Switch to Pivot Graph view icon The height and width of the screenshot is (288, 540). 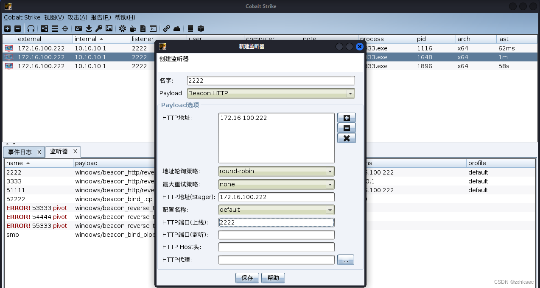pos(45,28)
